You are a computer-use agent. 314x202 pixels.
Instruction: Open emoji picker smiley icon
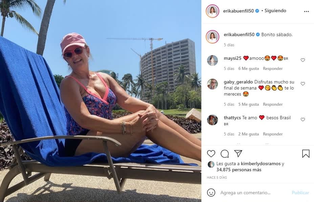click(211, 193)
